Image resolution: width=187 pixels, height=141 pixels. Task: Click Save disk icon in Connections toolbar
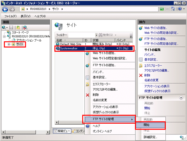pyautogui.click(x=11, y=27)
